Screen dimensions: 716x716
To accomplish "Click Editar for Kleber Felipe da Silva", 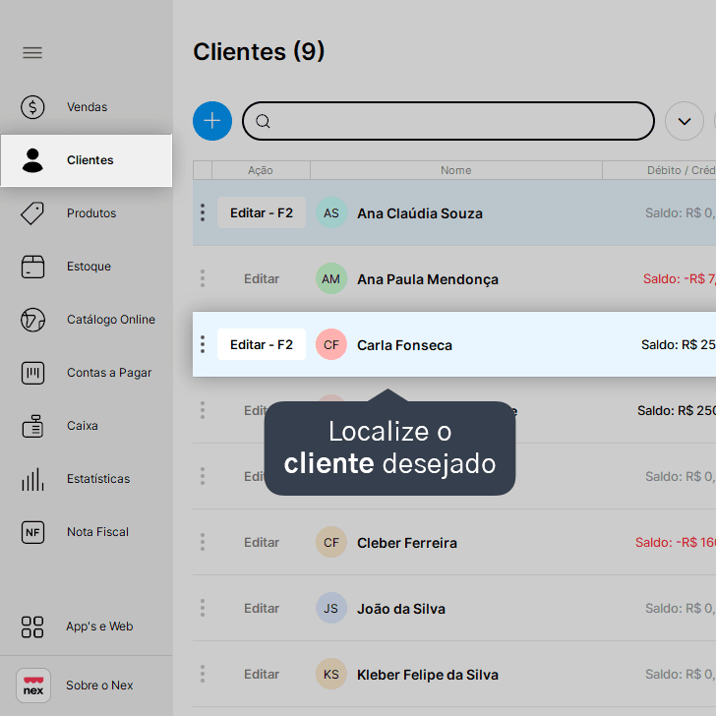I will pos(262,674).
